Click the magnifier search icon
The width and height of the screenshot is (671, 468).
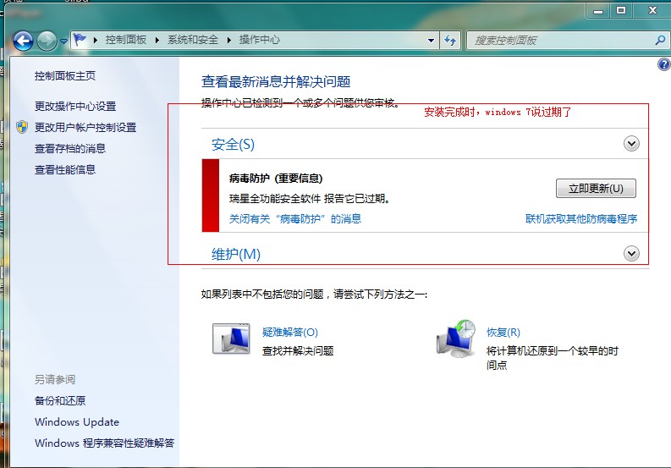(x=660, y=41)
